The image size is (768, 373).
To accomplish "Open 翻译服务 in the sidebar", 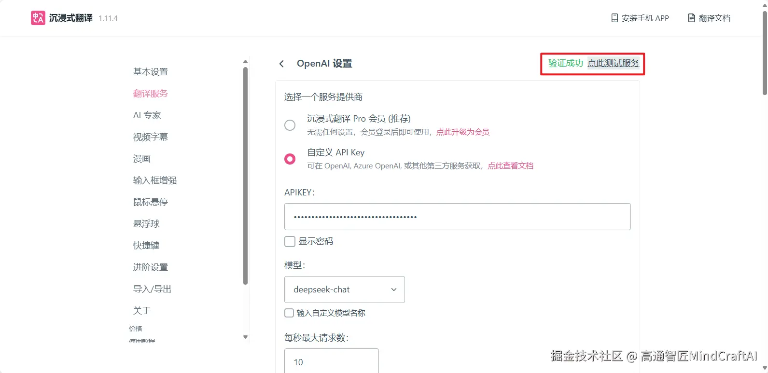I will (151, 94).
